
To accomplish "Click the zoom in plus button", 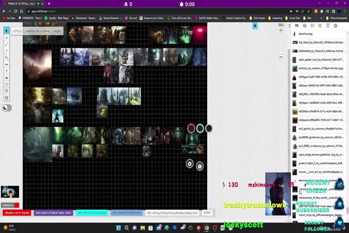I will pyautogui.click(x=281, y=30).
